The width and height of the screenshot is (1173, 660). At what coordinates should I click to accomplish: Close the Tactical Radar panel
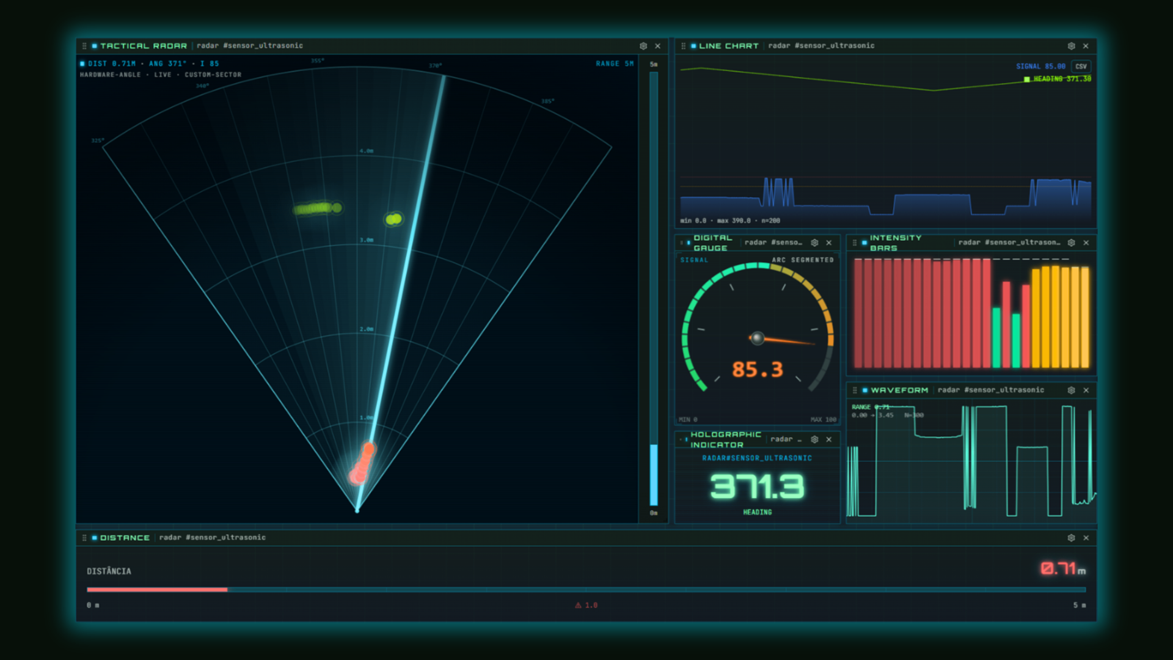coord(658,46)
